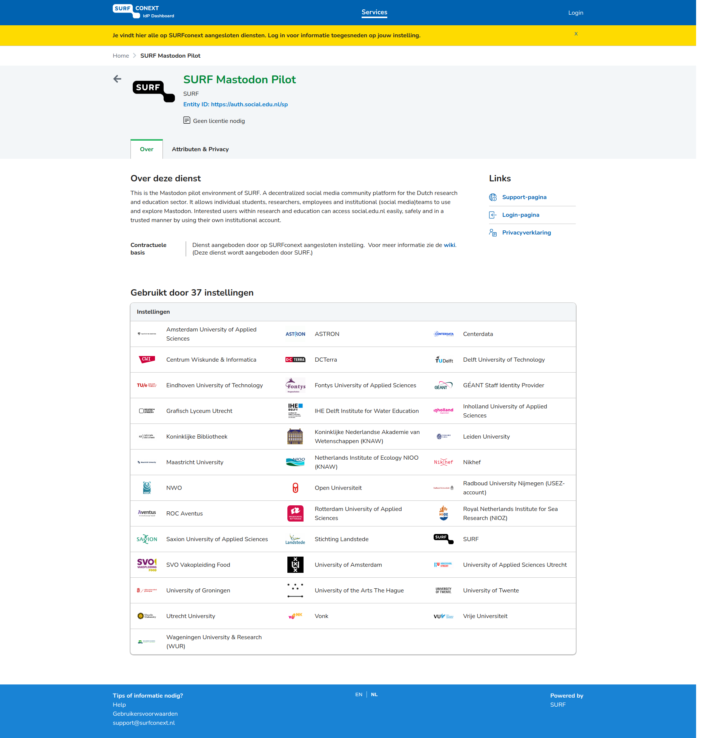The height and width of the screenshot is (738, 724).
Task: Click the globe icon beside Support-pagina
Action: pyautogui.click(x=493, y=197)
